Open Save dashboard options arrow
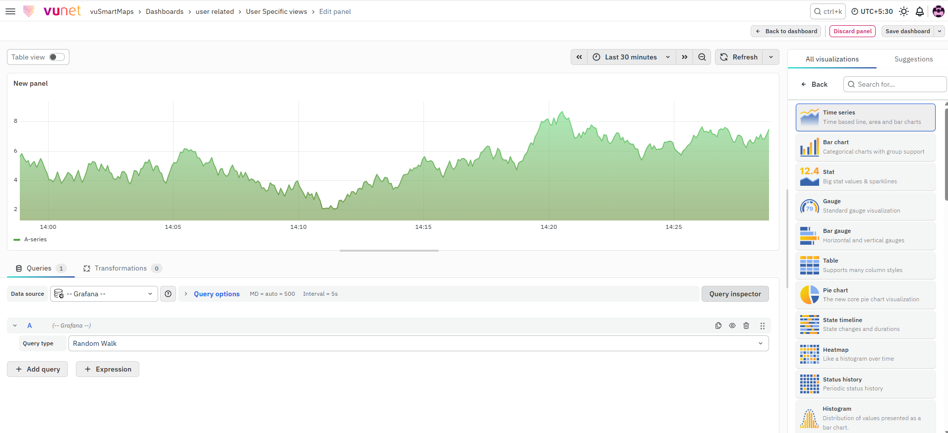Screen dimensions: 948x433 click(x=939, y=31)
